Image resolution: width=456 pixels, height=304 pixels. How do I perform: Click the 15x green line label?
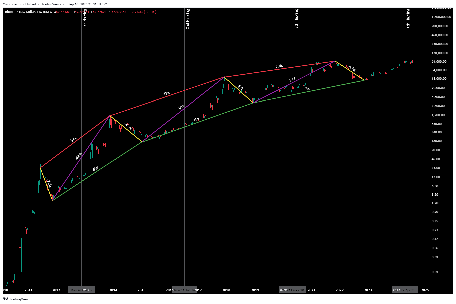[196, 120]
